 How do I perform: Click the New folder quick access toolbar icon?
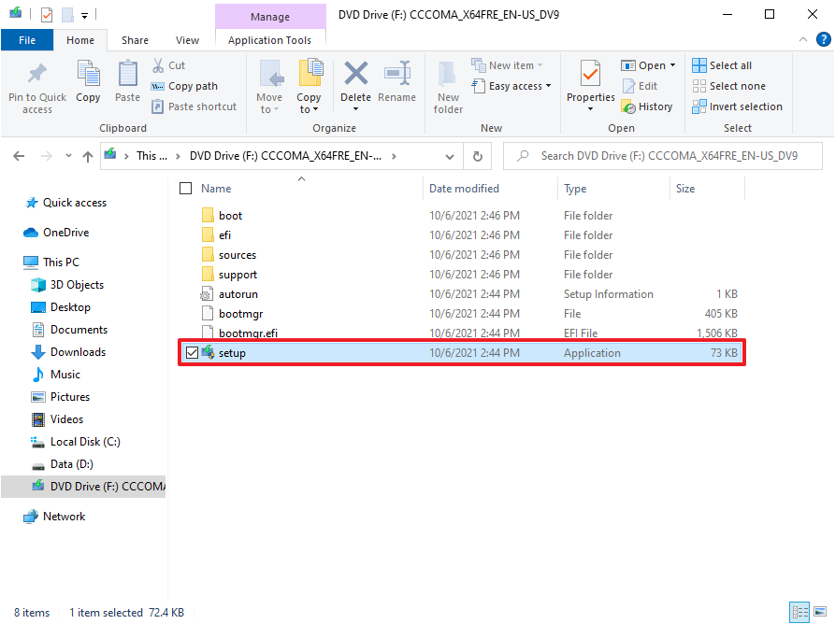pos(67,15)
